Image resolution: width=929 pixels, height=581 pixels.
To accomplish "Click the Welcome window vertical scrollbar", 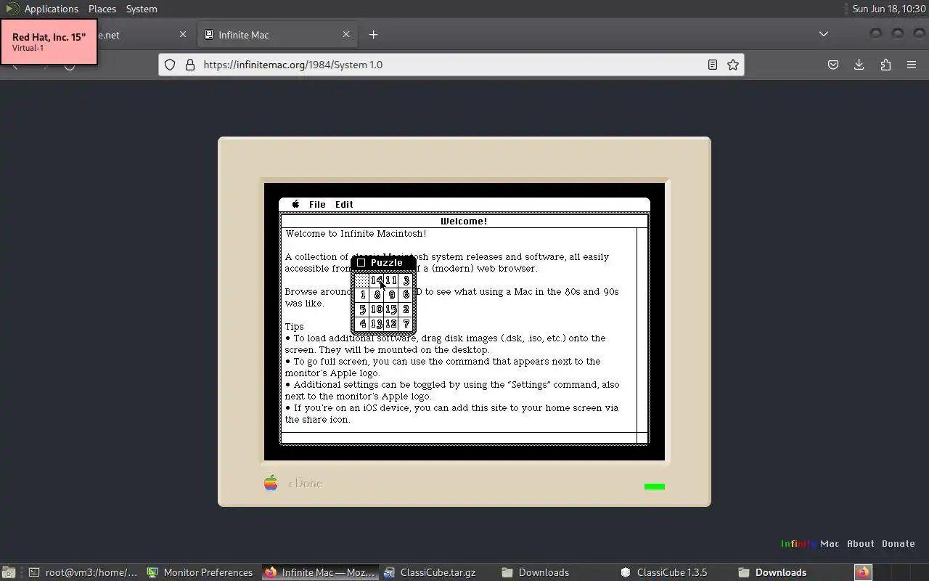I will 642,330.
